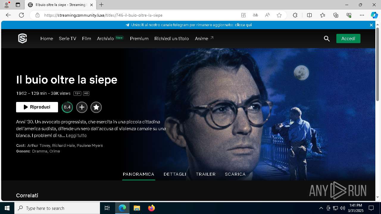
Task: Click the taskbar clock and date
Action: tap(356, 208)
